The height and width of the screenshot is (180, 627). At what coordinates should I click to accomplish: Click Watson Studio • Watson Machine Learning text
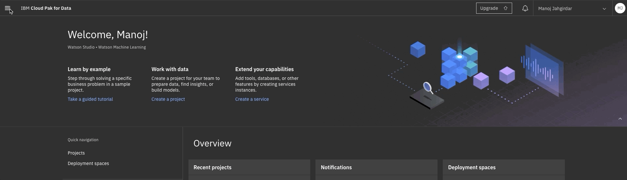tap(107, 47)
